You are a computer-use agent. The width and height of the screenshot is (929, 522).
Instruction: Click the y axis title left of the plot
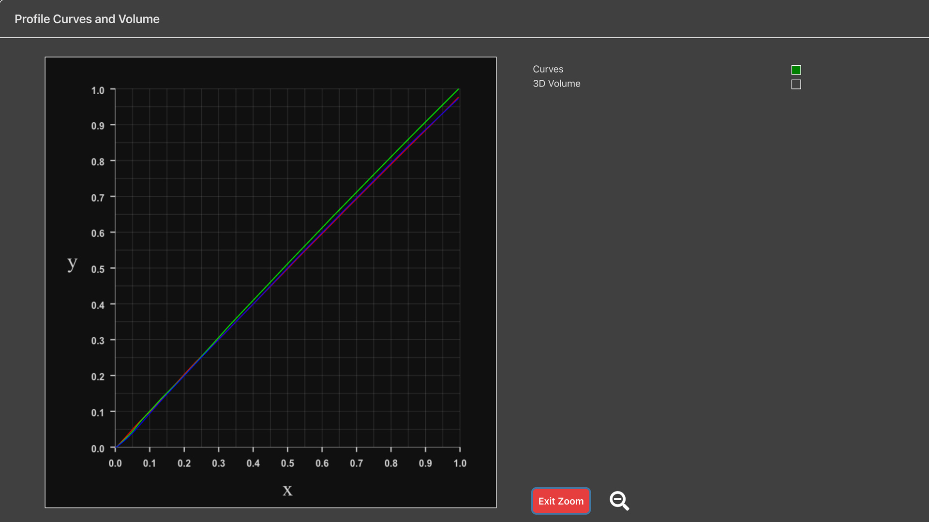pos(72,263)
